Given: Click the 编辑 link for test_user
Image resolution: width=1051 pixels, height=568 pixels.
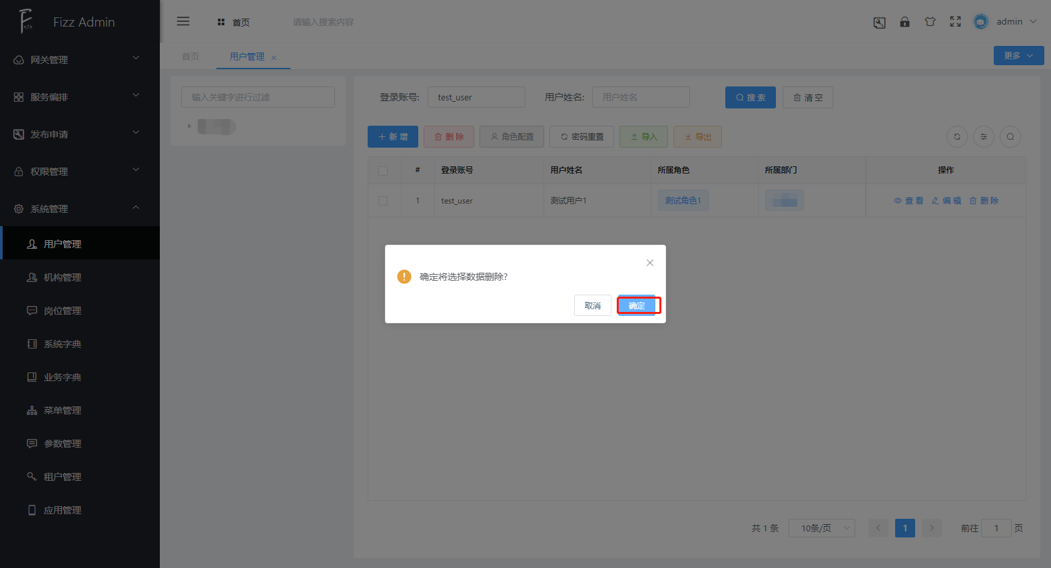Looking at the screenshot, I should [x=946, y=201].
